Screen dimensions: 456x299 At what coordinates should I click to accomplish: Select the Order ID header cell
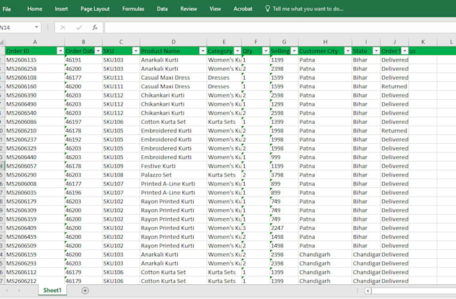click(x=35, y=51)
